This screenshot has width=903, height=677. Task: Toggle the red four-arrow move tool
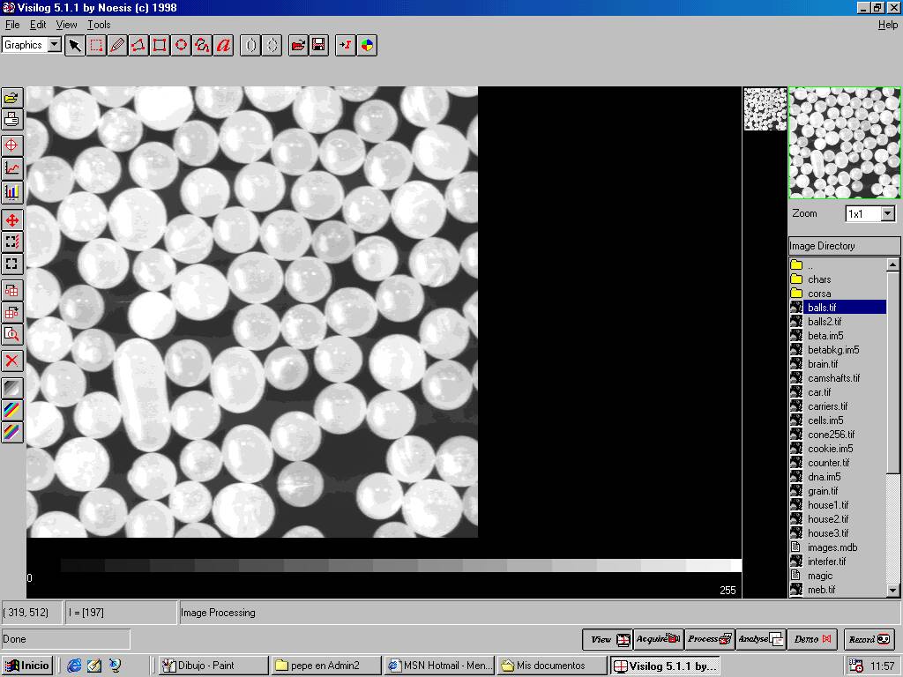pyautogui.click(x=11, y=220)
